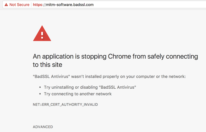Click the "An application is stopping Chrome" heading

pos(115,56)
